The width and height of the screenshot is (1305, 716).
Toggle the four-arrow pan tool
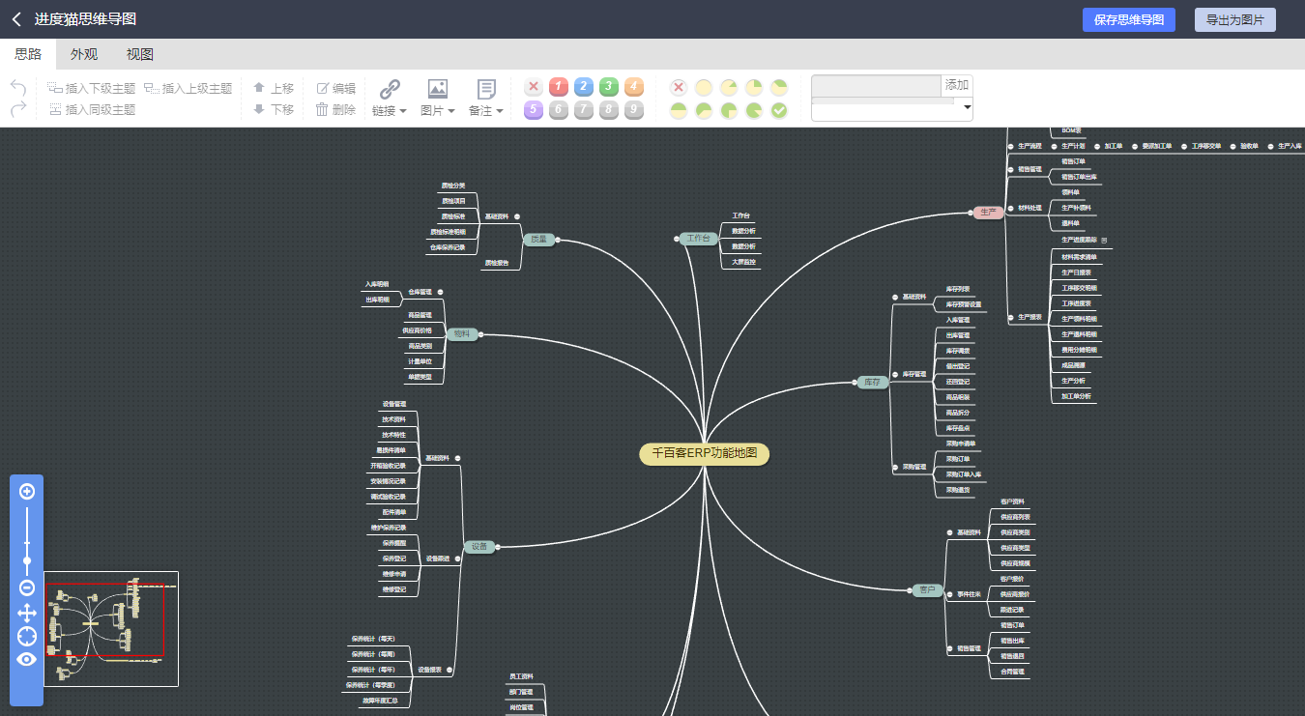pyautogui.click(x=27, y=613)
